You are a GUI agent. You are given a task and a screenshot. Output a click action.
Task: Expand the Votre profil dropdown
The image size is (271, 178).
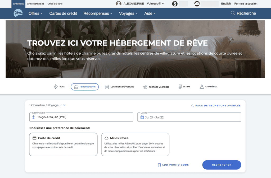(x=155, y=4)
